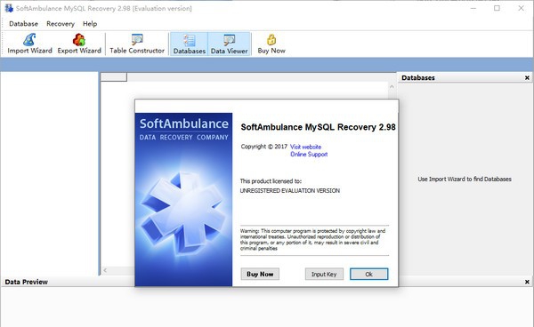Toggle the Databases panel button
The image size is (534, 327).
point(189,44)
